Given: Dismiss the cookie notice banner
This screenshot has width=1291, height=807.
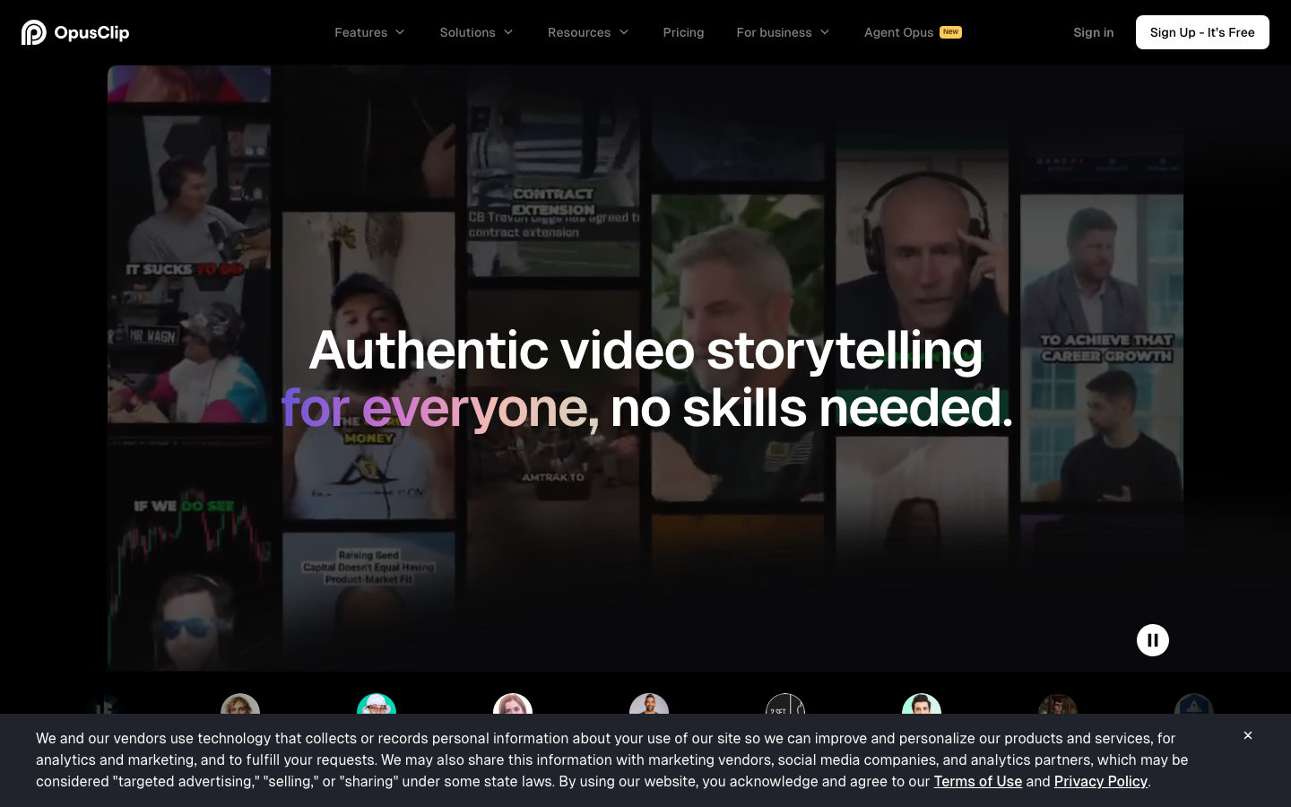Looking at the screenshot, I should click(1247, 735).
